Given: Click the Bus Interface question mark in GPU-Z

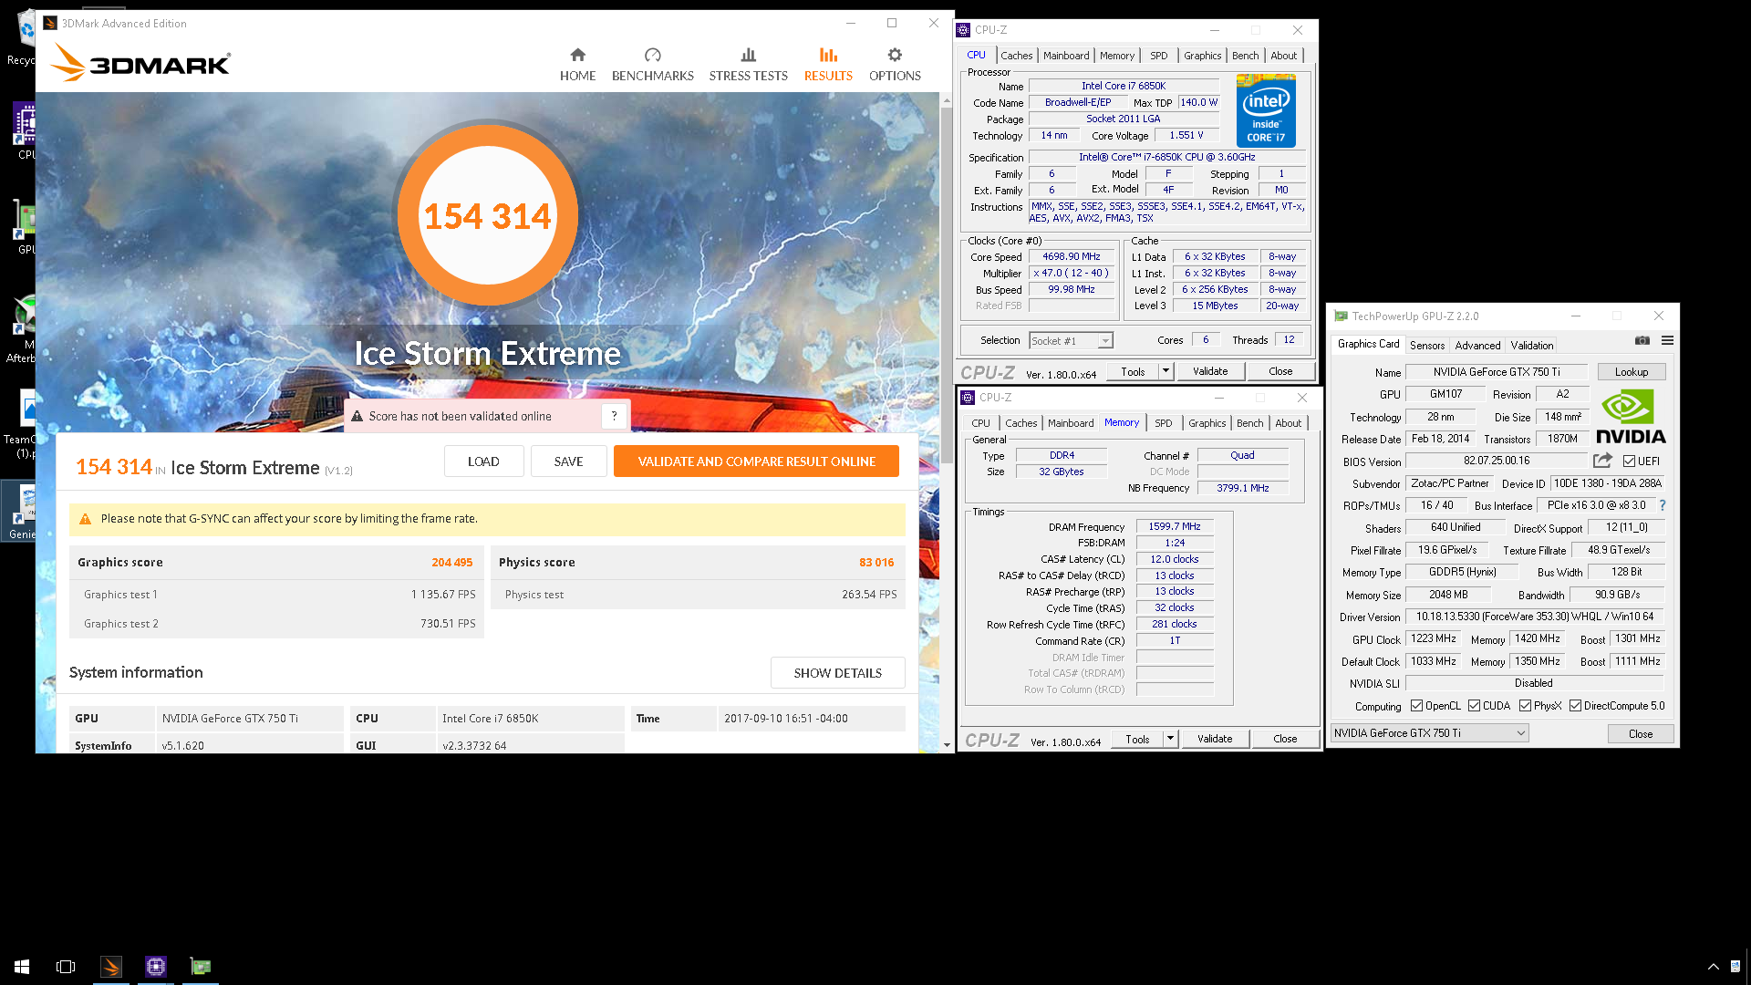Looking at the screenshot, I should [1663, 505].
